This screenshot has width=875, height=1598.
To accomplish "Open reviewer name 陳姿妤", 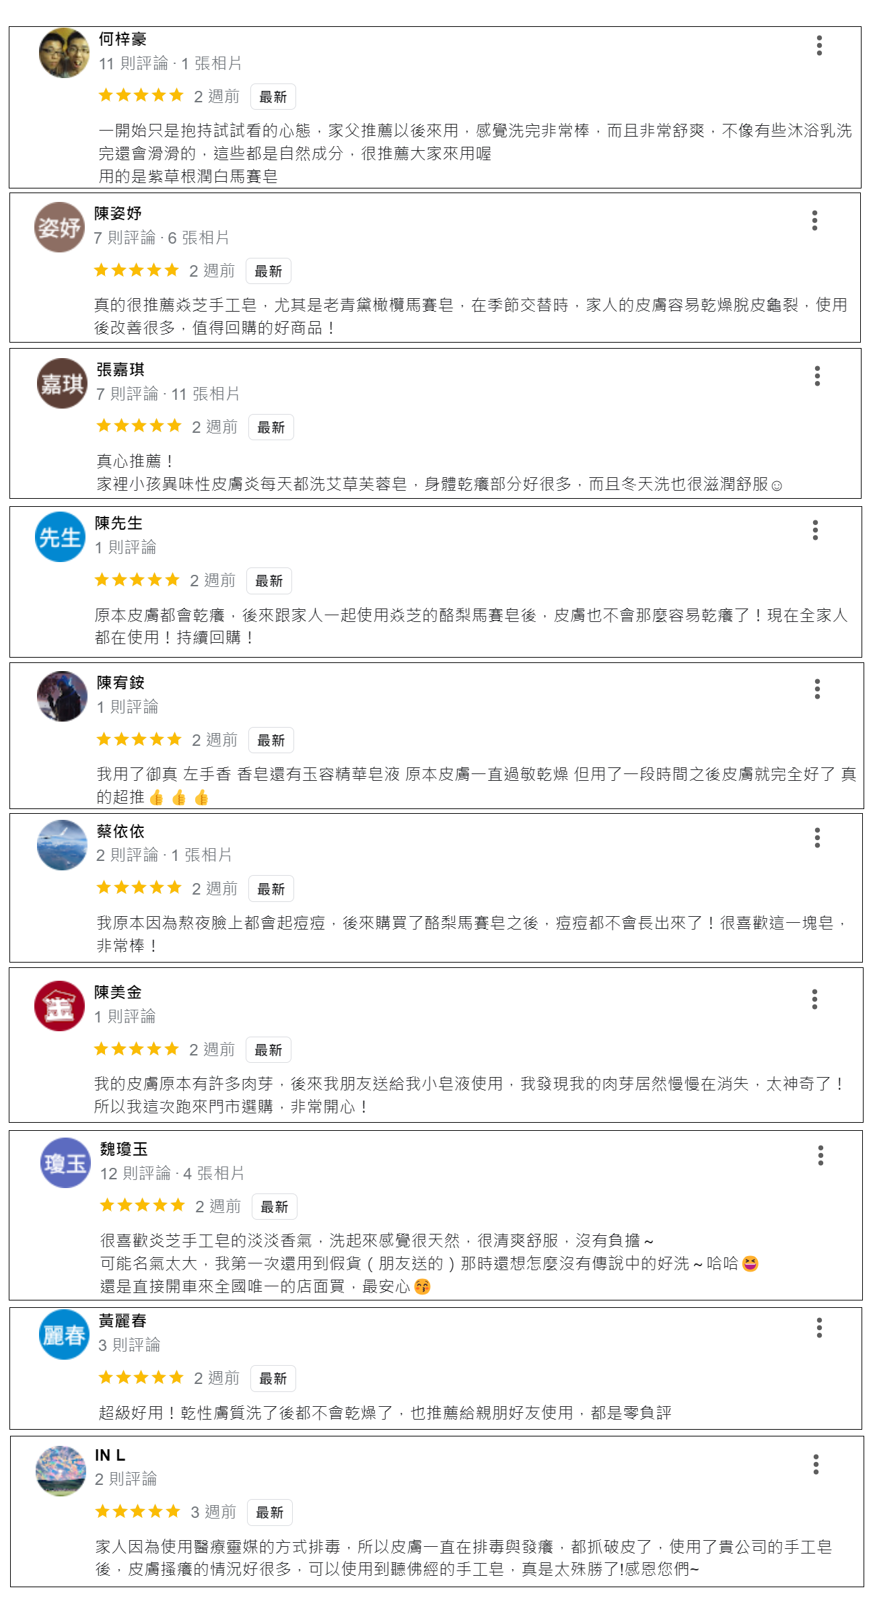I will (x=118, y=213).
